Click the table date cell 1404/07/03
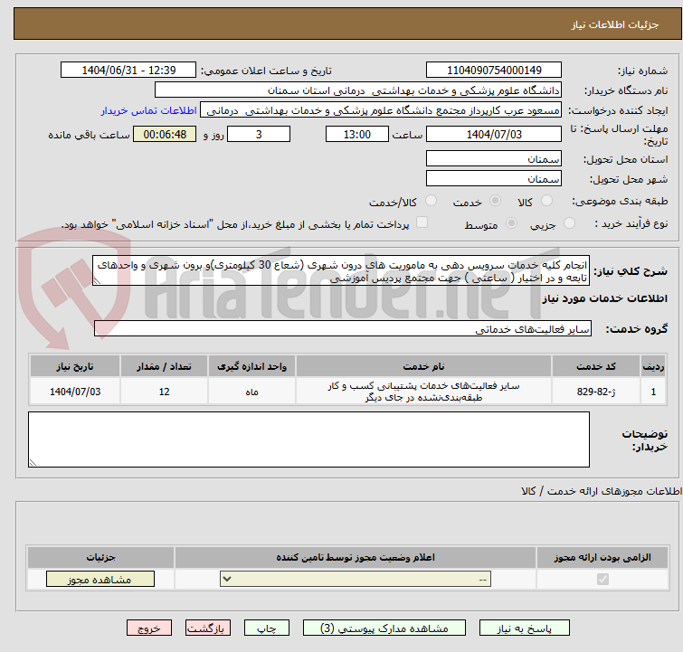 [x=75, y=392]
